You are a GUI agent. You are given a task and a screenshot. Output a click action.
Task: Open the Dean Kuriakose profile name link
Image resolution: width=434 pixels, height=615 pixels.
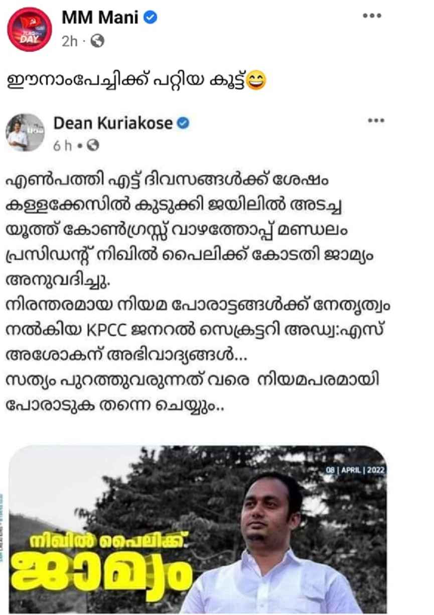point(113,123)
